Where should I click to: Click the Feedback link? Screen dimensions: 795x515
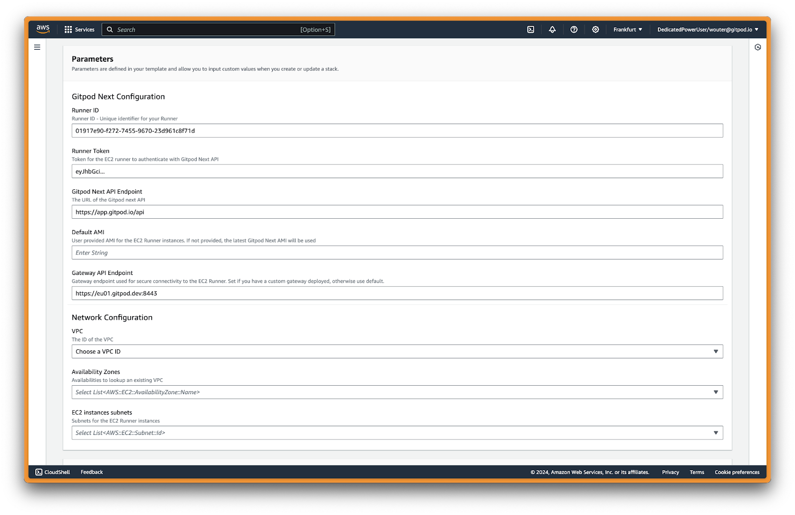coord(91,472)
